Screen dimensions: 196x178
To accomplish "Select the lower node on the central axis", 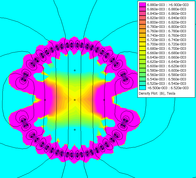I will [x=75, y=130].
